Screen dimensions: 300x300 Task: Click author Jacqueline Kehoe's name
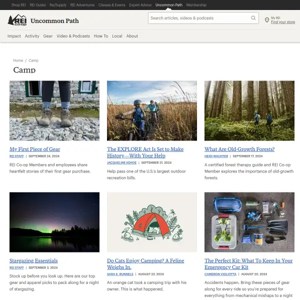[x=121, y=162]
